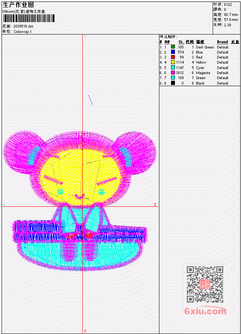Click the Brand column header
This screenshot has height=334, width=241.
pos(223,42)
